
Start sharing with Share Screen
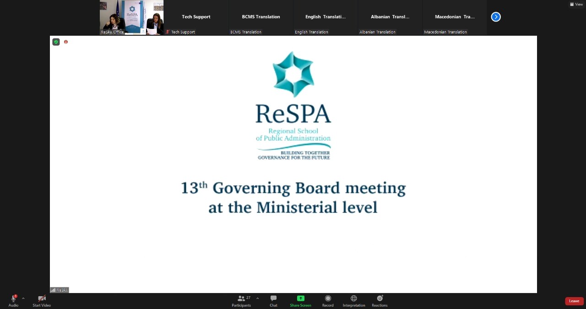pyautogui.click(x=300, y=301)
